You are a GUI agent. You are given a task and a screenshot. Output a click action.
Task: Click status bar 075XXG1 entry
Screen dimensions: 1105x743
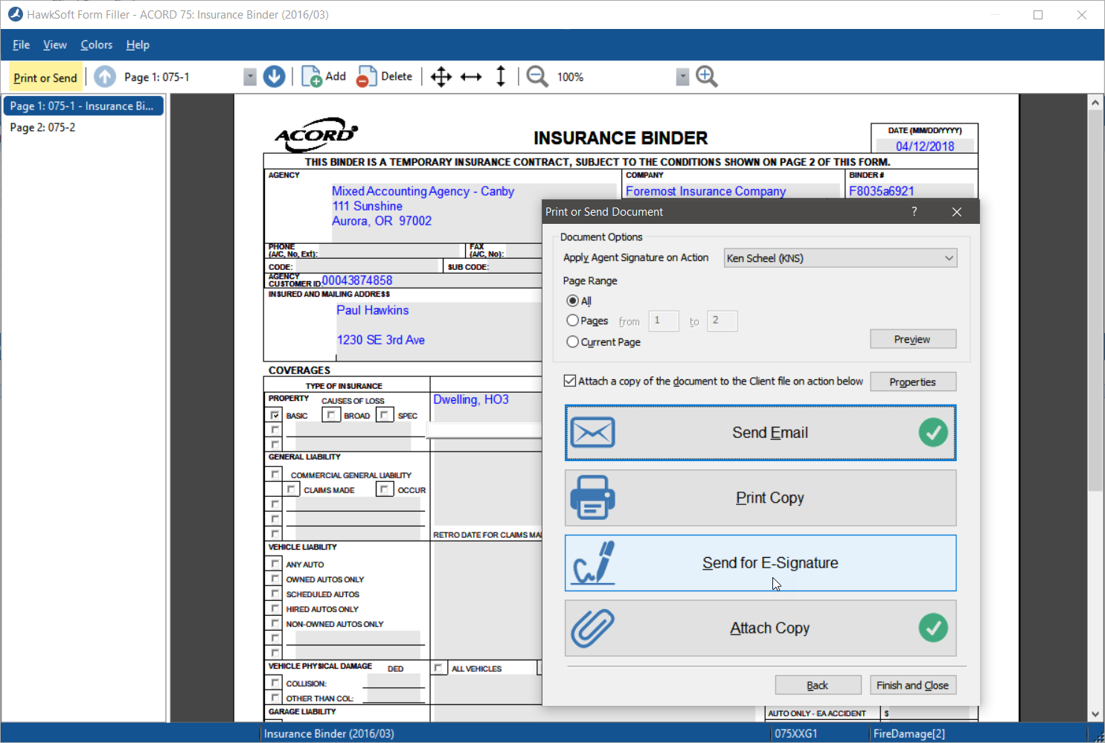click(796, 733)
